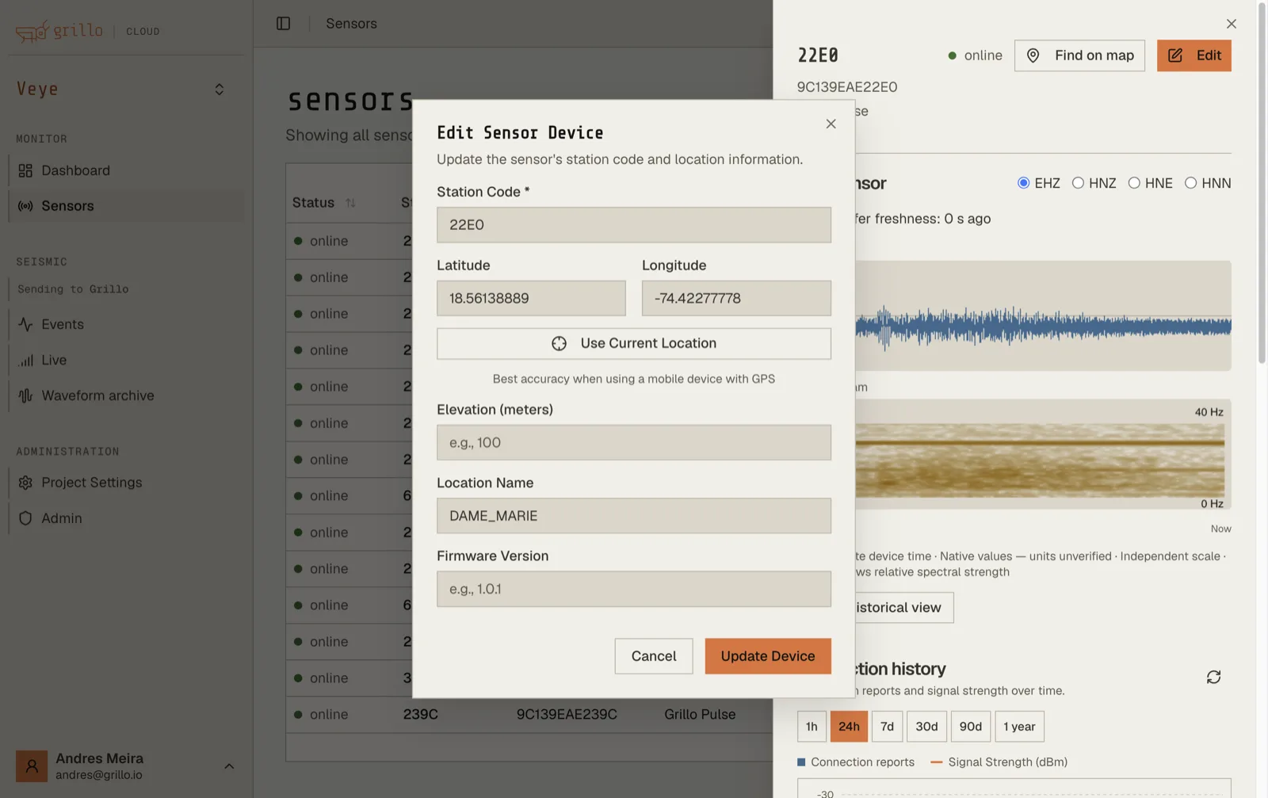Screen dimensions: 1268x798
Task: Toggle the sidebar panel icon
Action: [x=283, y=24]
